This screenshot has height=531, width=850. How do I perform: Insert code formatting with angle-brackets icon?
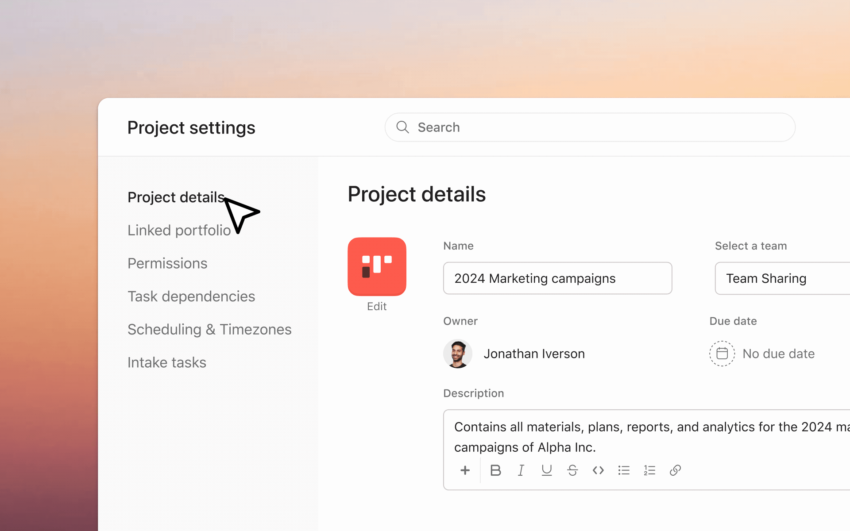tap(598, 470)
